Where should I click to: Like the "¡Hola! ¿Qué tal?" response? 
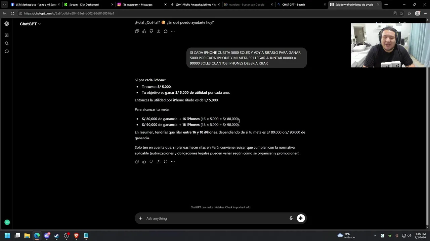(144, 31)
